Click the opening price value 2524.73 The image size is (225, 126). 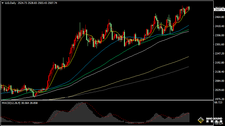21,3
